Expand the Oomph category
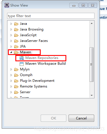The height and width of the screenshot is (134, 107). coord(11,75)
